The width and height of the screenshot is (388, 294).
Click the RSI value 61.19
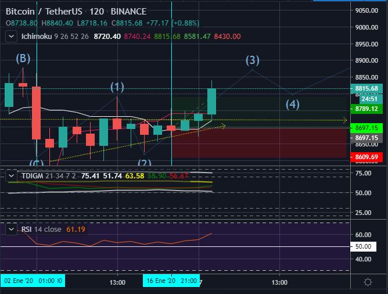(76, 229)
